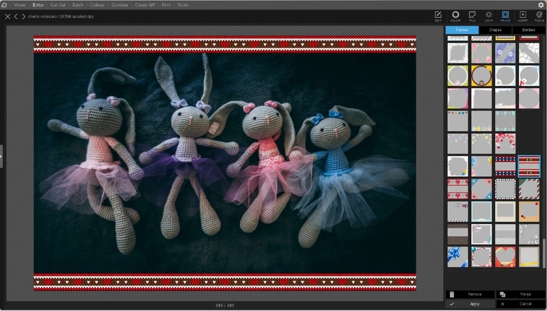Expand the hidden left side panel
The width and height of the screenshot is (547, 311).
coord(1,156)
